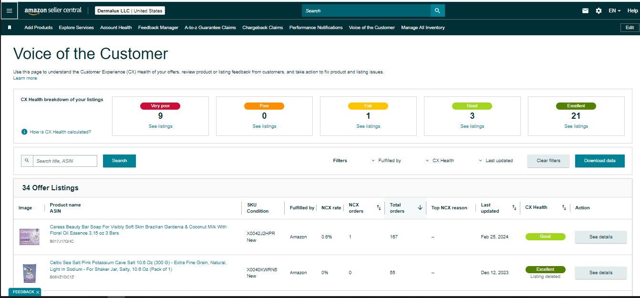Open the mail messages icon

pyautogui.click(x=585, y=10)
